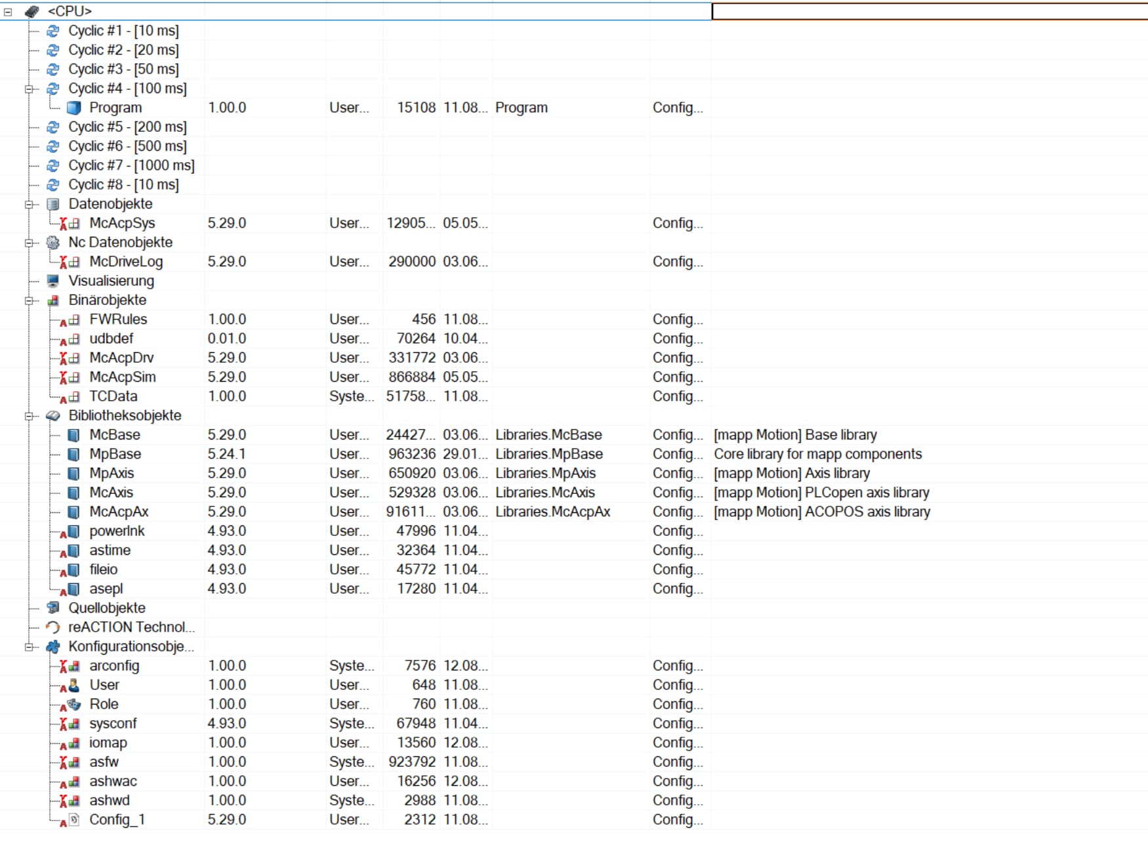1148x854 pixels.
Task: Click the Nc Datenobjekte gear icon
Action: [53, 243]
